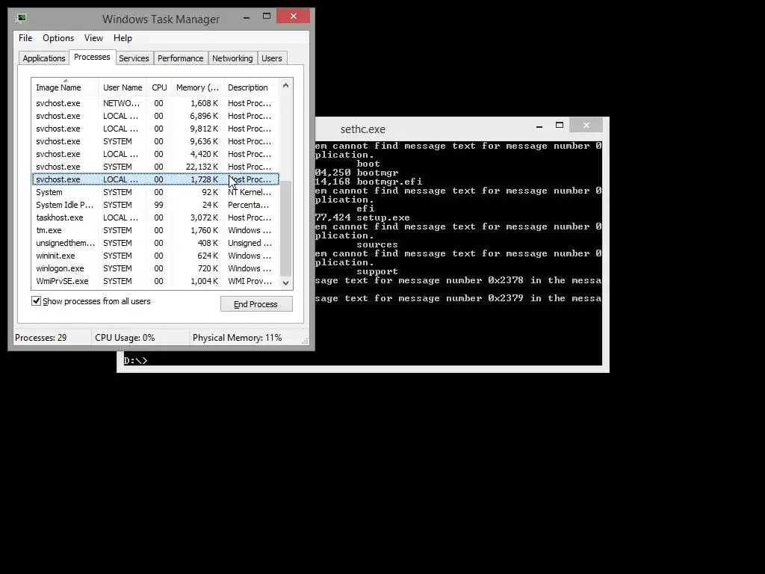765x574 pixels.
Task: Select svchost.exe row using 4,420 K
Action: click(155, 154)
